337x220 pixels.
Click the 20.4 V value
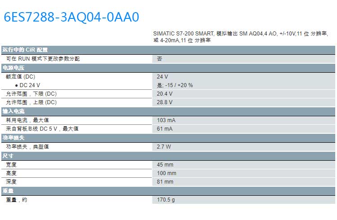point(164,94)
